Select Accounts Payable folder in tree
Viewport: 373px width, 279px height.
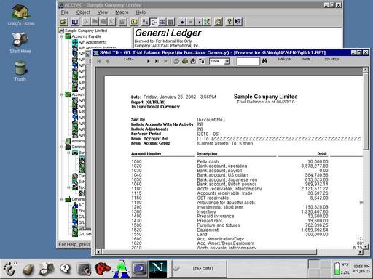pyautogui.click(x=86, y=36)
